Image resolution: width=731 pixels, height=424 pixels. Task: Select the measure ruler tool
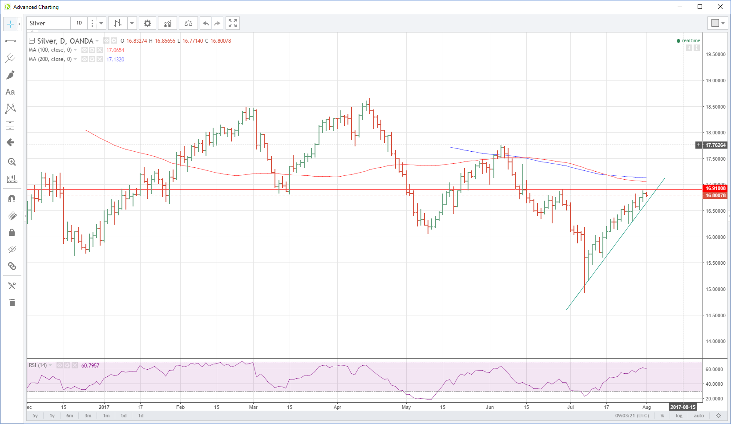(12, 179)
